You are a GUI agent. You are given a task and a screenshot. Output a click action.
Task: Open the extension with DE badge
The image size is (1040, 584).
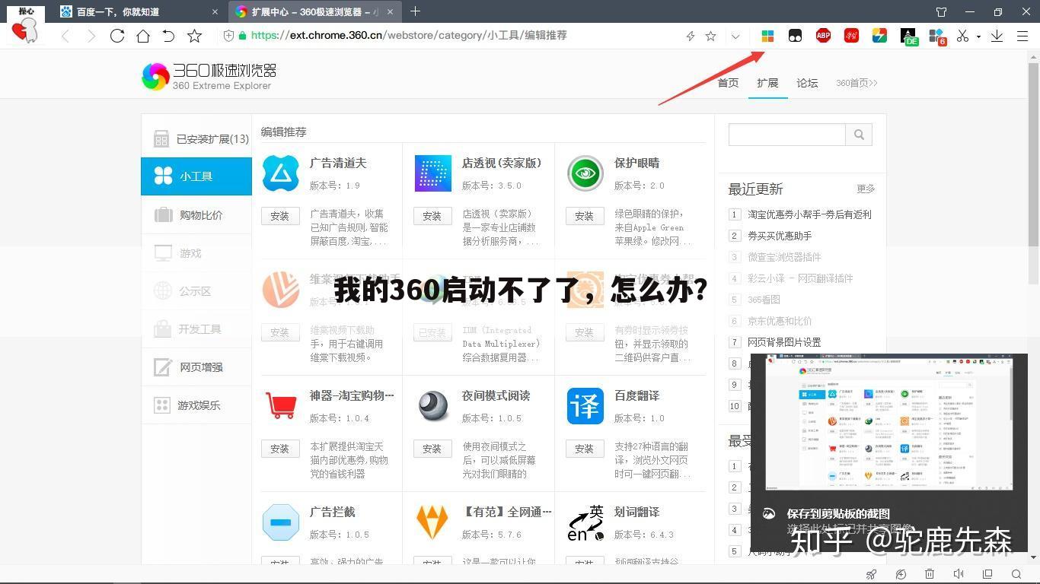click(908, 36)
